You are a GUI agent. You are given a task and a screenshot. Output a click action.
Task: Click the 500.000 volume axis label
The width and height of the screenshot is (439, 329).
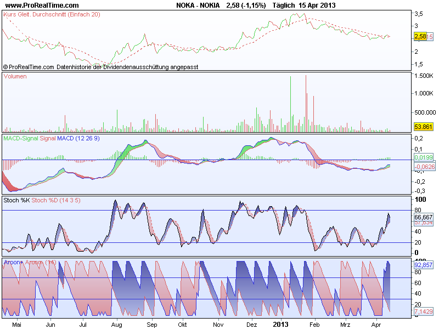[x=425, y=112]
